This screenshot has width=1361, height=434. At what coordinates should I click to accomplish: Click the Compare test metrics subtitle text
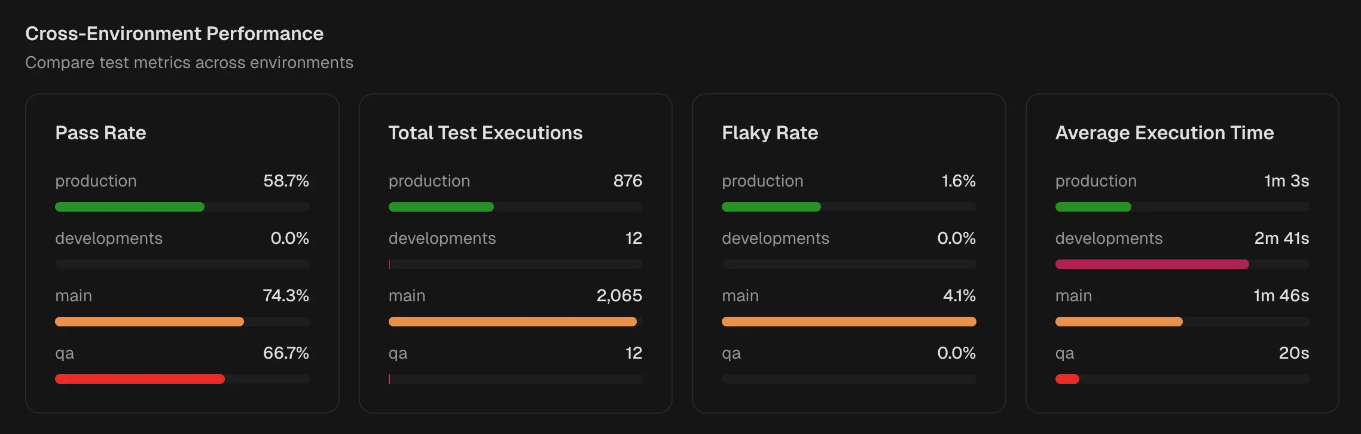[x=189, y=63]
